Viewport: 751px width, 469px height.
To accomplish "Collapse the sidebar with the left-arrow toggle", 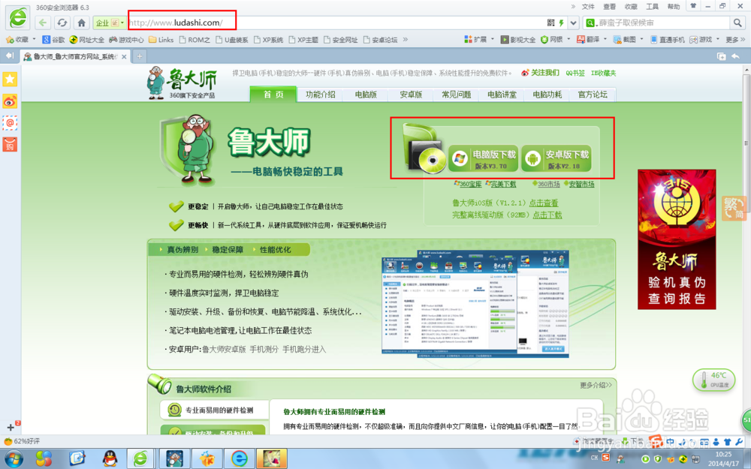I will point(9,56).
